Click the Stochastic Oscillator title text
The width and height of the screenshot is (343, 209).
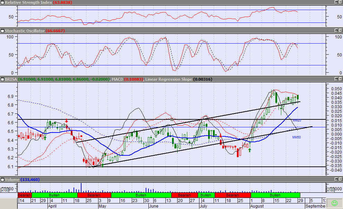(x=25, y=31)
